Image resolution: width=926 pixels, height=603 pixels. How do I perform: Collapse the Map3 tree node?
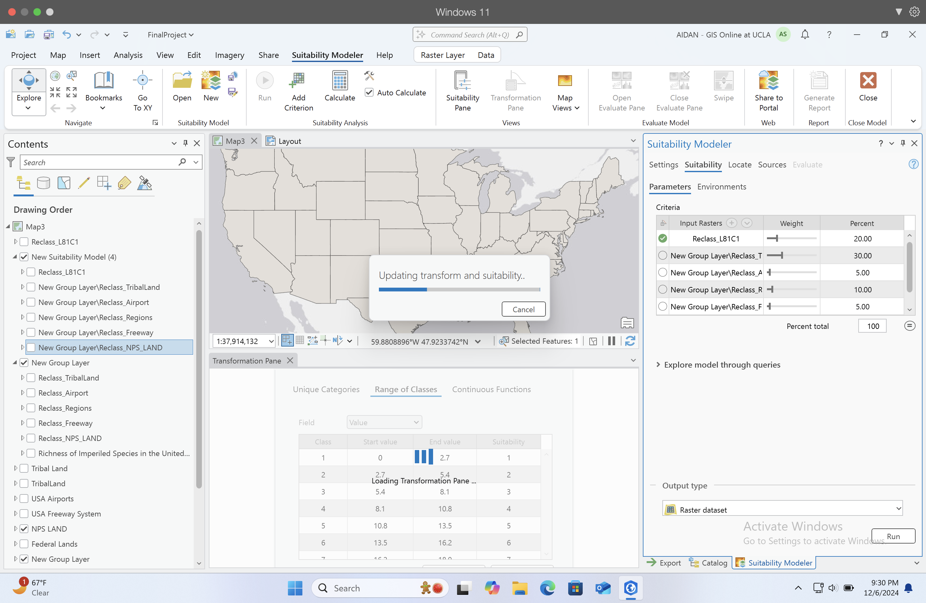8,226
